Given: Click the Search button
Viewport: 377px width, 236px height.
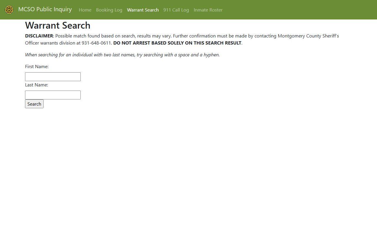Looking at the screenshot, I should (34, 104).
